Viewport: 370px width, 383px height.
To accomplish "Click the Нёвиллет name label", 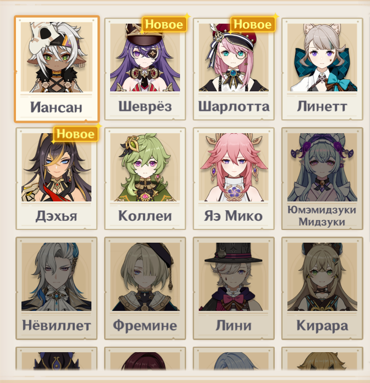I will 57,326.
